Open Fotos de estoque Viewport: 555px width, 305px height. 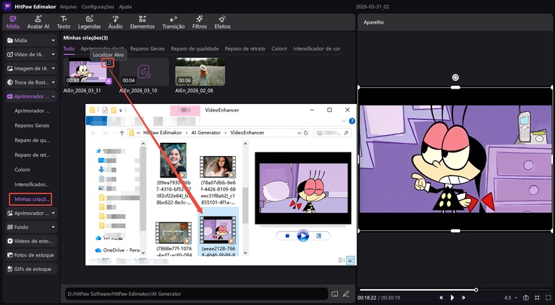[31, 255]
